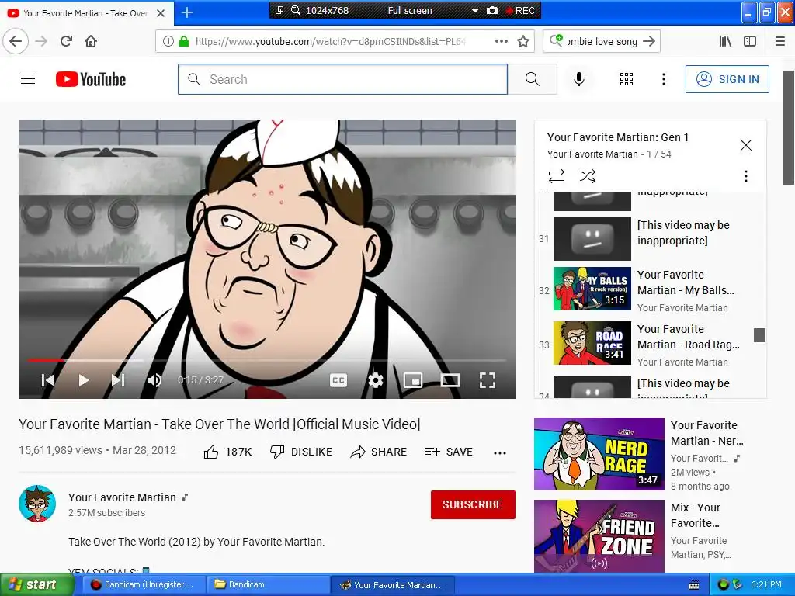The width and height of the screenshot is (795, 596).
Task: Go back with Firefox back arrow
Action: 16,41
